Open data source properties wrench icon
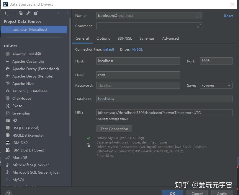The image size is (239, 195). (28, 13)
